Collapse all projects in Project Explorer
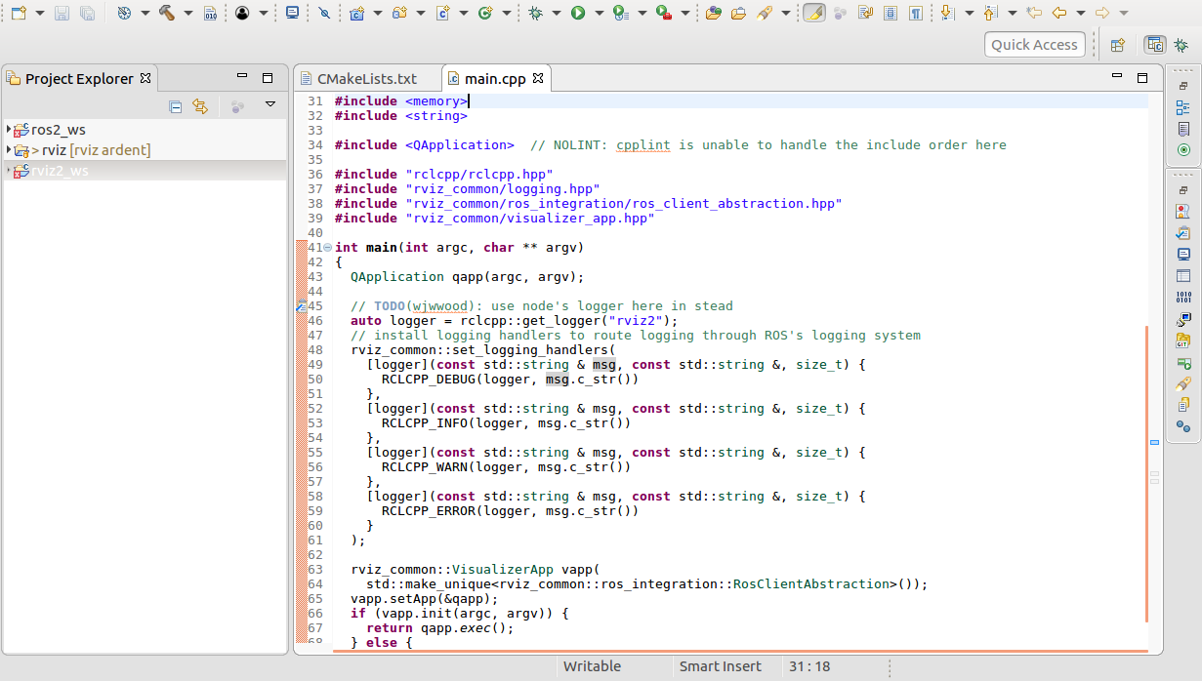 pyautogui.click(x=176, y=106)
